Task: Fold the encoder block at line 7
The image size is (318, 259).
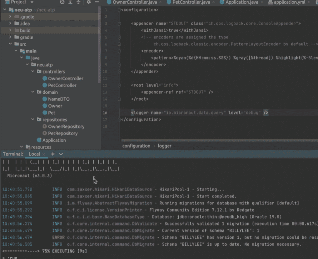Action: (x=119, y=51)
